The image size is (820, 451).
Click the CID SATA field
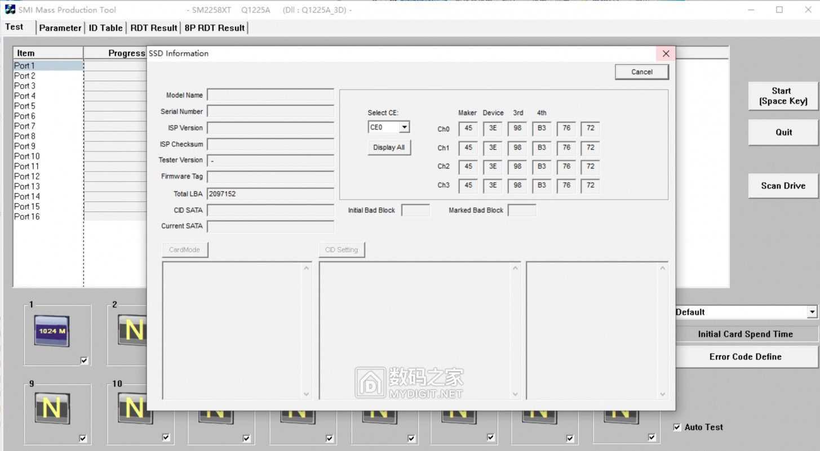pos(271,210)
